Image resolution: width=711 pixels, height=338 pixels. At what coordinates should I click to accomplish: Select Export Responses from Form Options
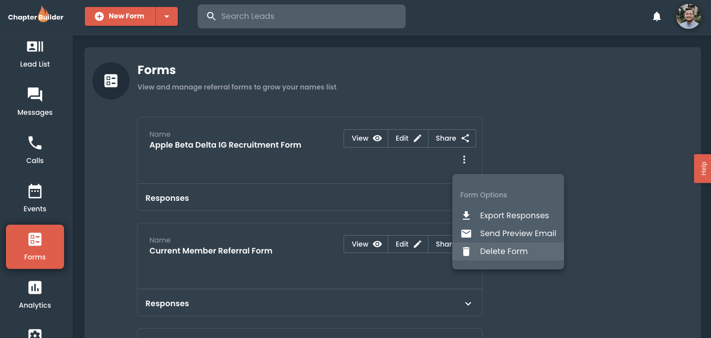pos(514,215)
